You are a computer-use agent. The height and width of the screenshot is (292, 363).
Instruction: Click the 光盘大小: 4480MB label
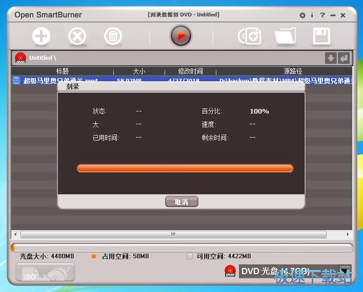(x=47, y=256)
